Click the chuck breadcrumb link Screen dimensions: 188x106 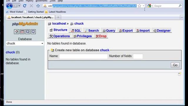coord(79,24)
